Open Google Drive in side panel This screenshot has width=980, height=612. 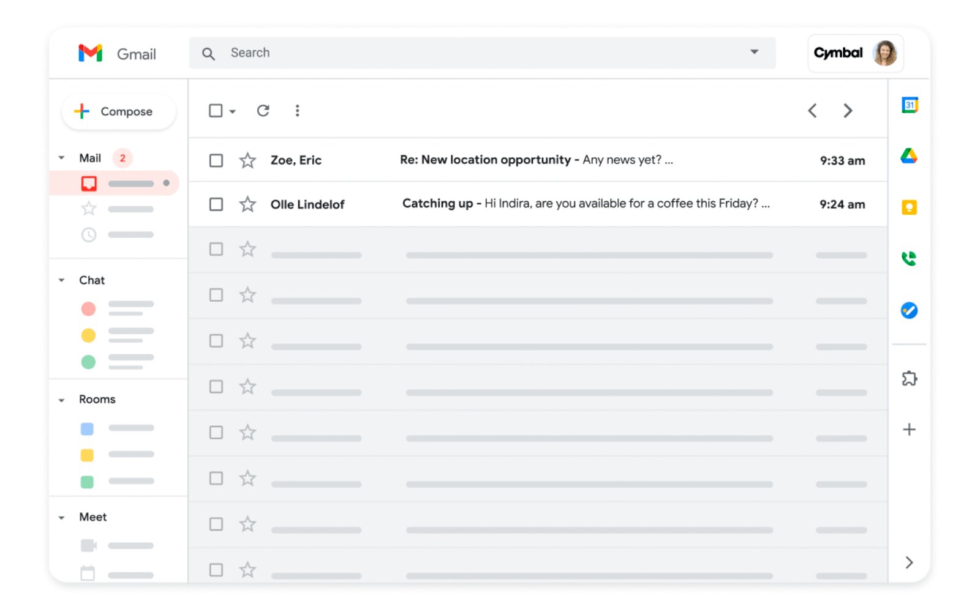[909, 156]
